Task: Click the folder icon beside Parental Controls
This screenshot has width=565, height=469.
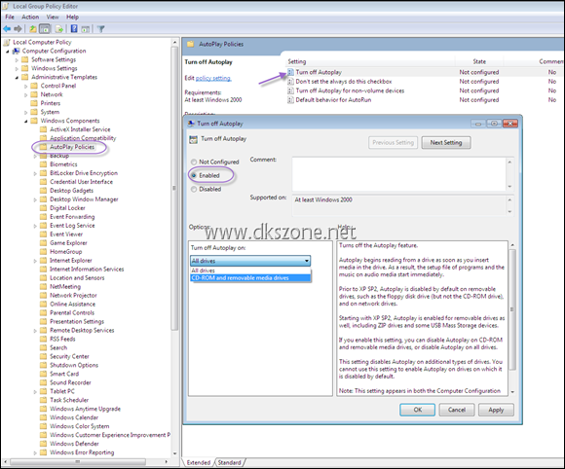Action: click(x=43, y=312)
